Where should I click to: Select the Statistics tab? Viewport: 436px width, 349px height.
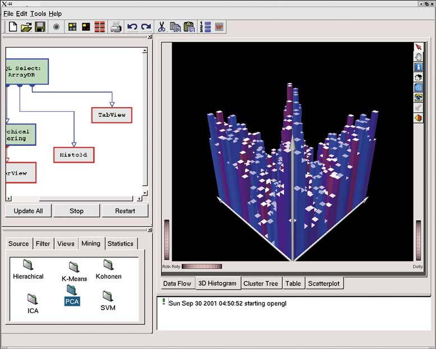[x=121, y=244]
